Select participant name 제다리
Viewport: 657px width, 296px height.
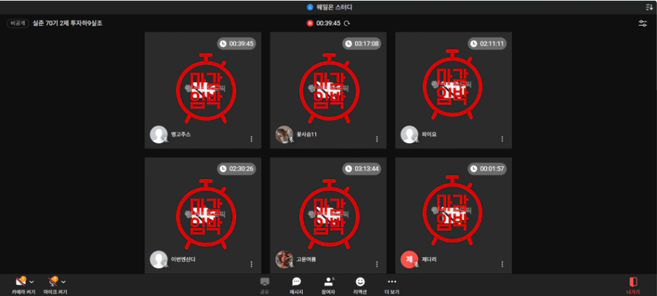(429, 260)
